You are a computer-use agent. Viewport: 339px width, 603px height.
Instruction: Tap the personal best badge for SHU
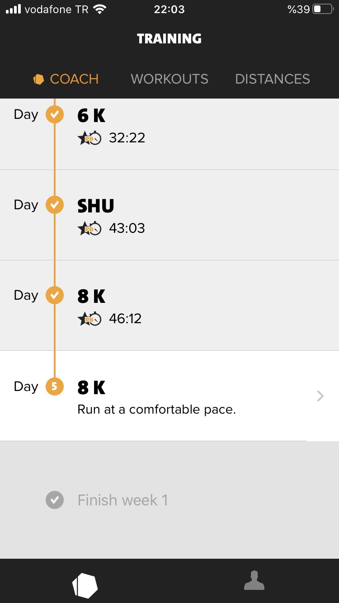click(x=89, y=229)
